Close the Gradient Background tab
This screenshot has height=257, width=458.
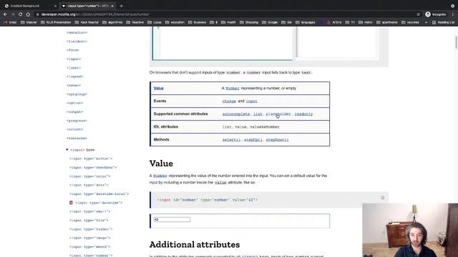coord(55,6)
